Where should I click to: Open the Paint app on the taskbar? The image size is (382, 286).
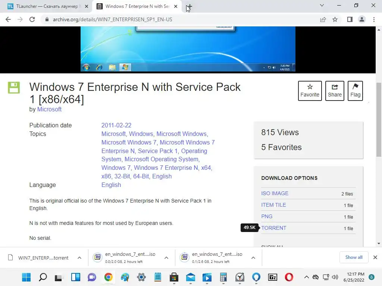tap(125, 277)
